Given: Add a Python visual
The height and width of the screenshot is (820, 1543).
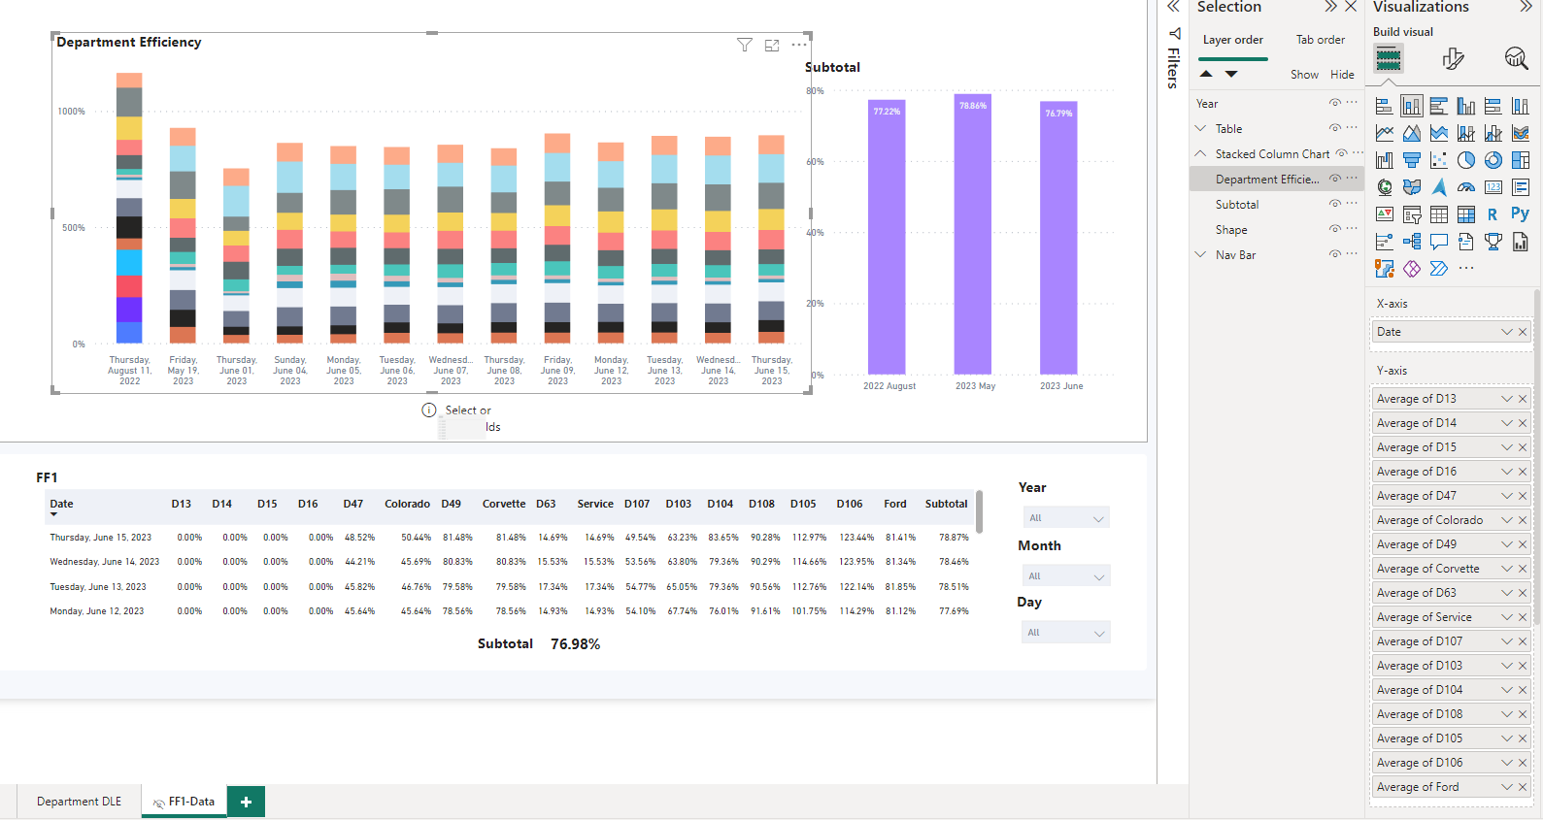Looking at the screenshot, I should click(x=1520, y=214).
